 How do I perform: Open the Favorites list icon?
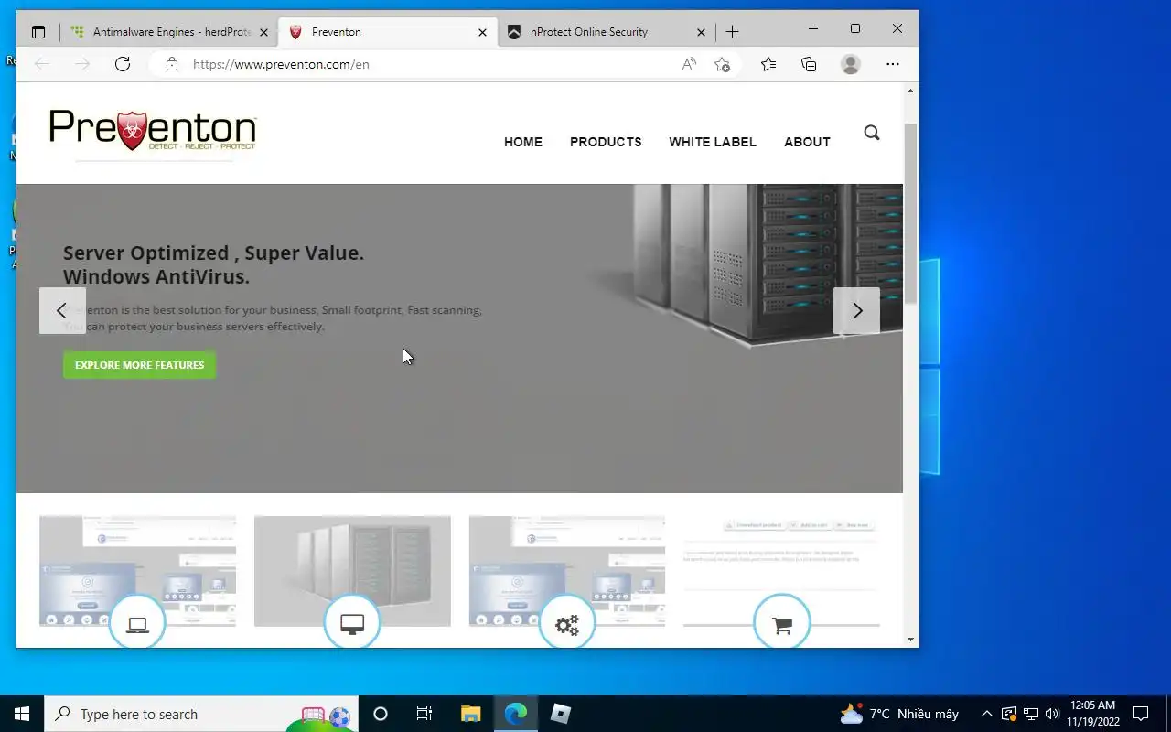click(x=768, y=64)
